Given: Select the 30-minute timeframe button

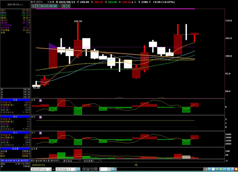Looking at the screenshot, I should pyautogui.click(x=51, y=6).
